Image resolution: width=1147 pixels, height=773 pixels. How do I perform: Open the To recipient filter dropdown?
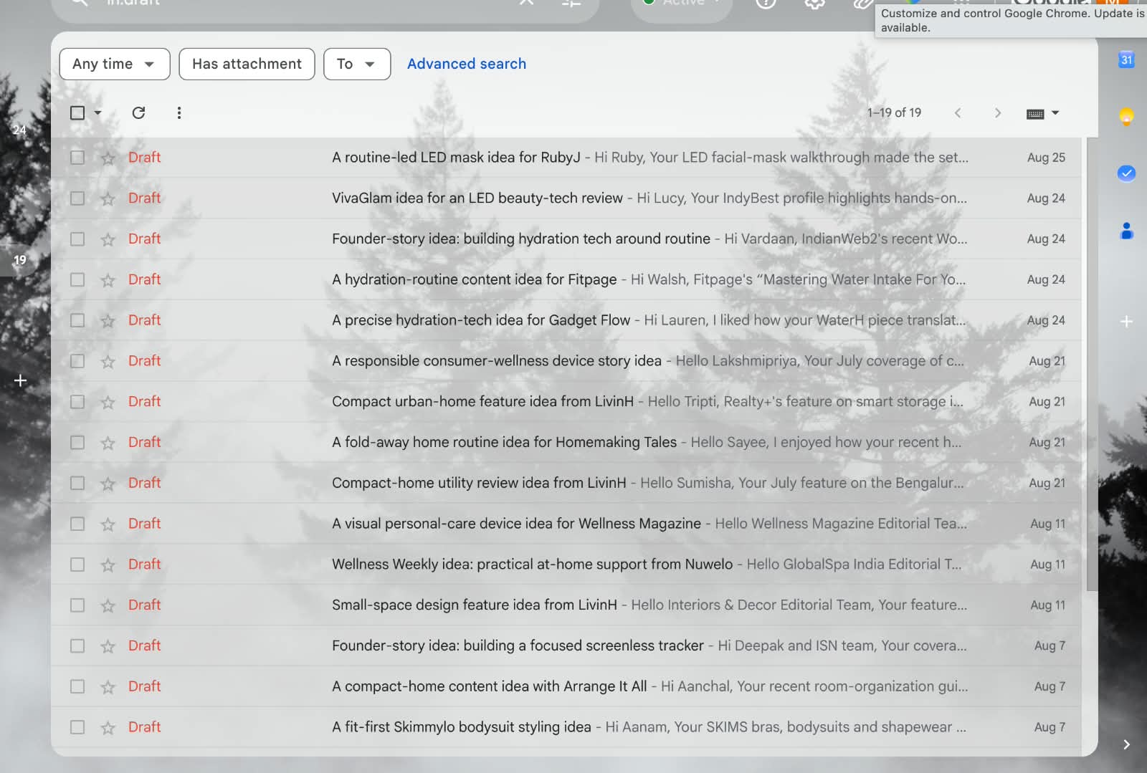pyautogui.click(x=357, y=64)
